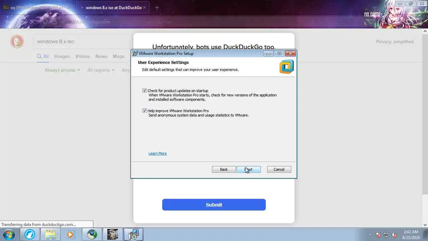Open the Windows Start menu
This screenshot has height=241, width=428.
9,234
